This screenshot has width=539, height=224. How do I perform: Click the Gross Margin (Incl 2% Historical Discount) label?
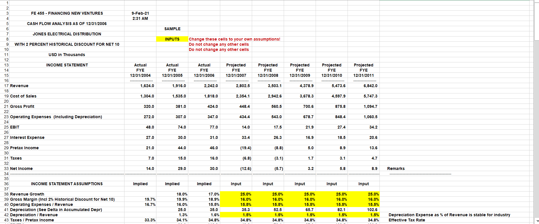click(62, 199)
